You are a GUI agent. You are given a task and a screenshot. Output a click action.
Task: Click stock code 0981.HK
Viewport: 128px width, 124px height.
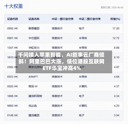(13, 38)
